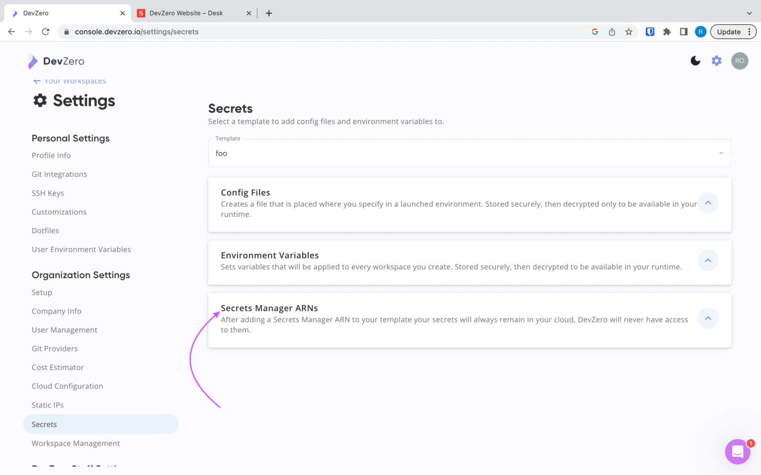Open Cost Estimator page
The image size is (761, 475).
[58, 367]
